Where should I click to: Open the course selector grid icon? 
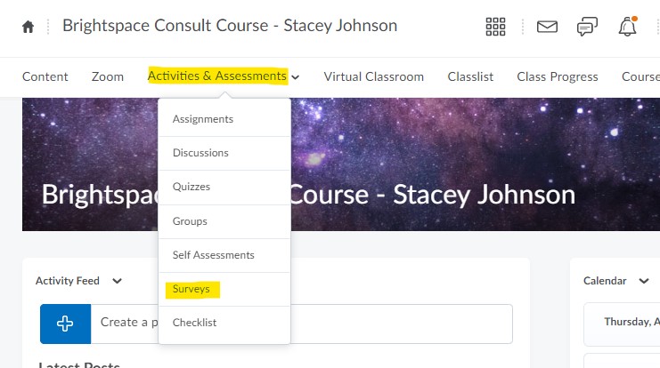click(495, 27)
